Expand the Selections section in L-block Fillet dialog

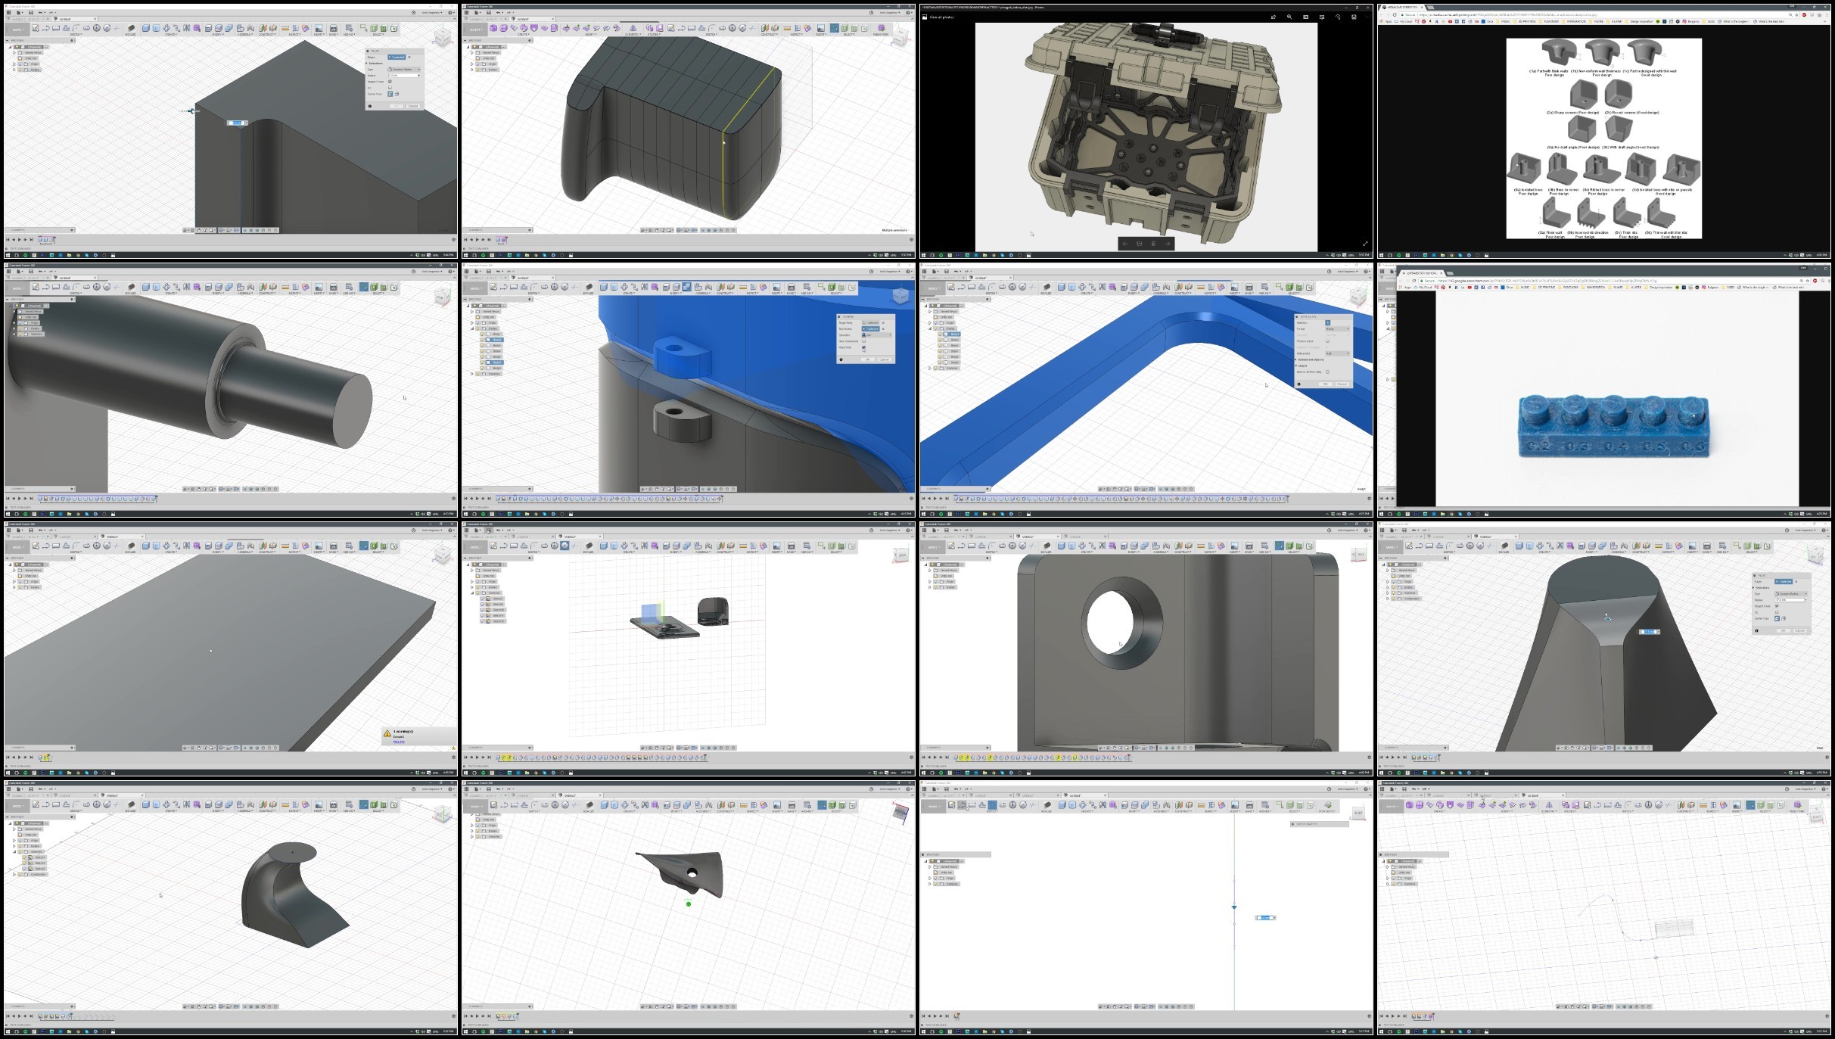(366, 64)
